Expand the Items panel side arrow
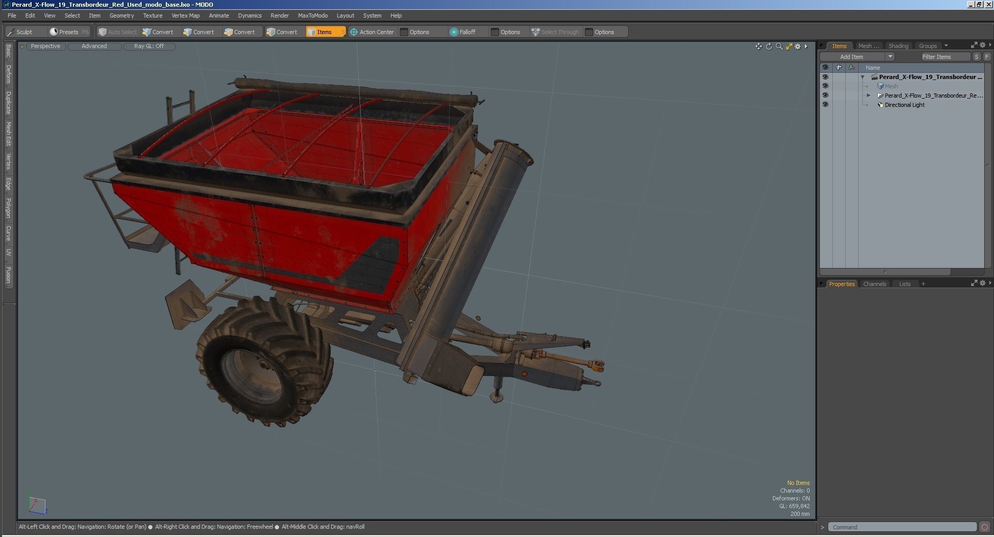Image resolution: width=994 pixels, height=537 pixels. 990,45
